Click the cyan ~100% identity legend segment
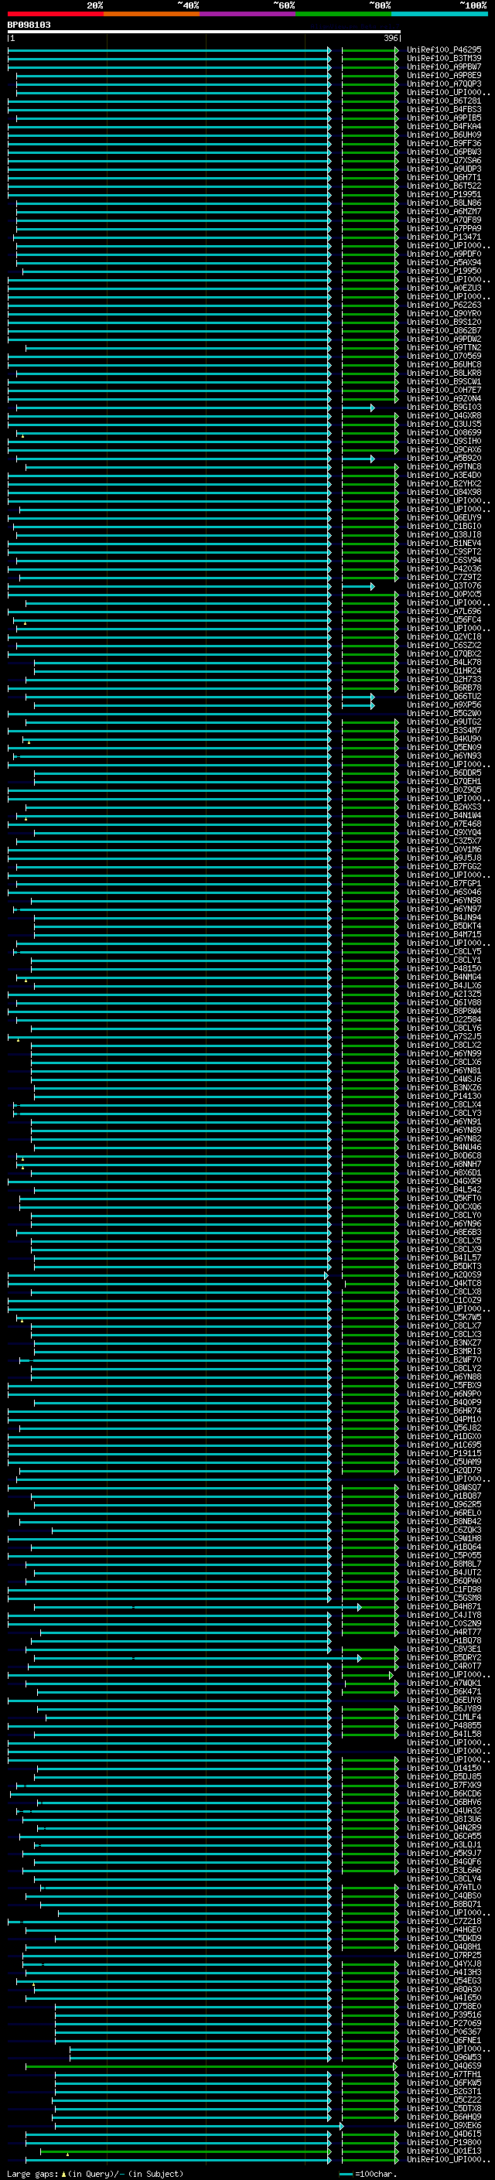This screenshot has height=2180, width=495. coord(439,14)
